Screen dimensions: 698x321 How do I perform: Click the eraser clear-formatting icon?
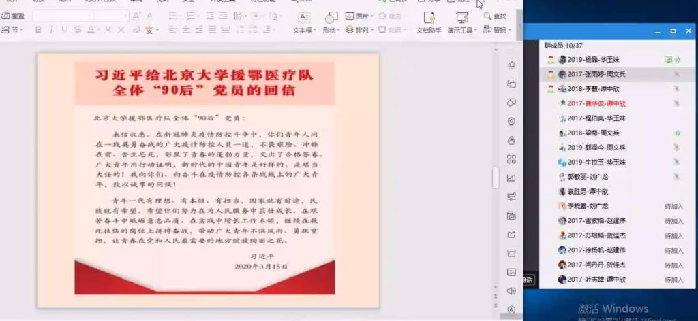click(136, 30)
